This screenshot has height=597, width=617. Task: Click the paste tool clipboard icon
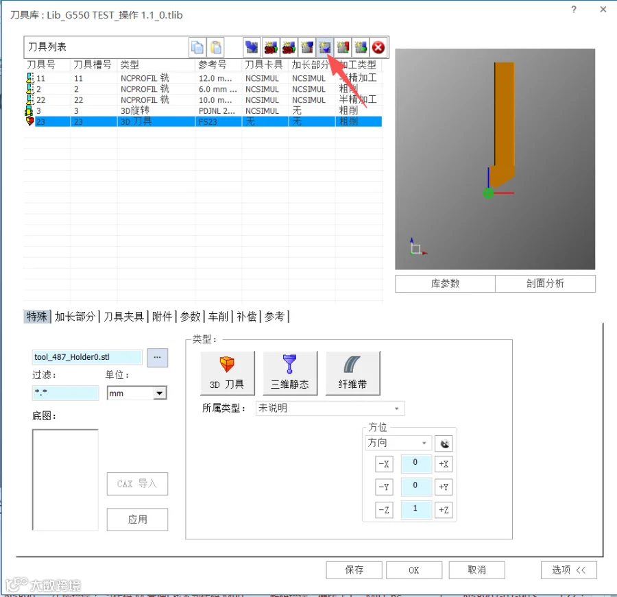tap(215, 47)
